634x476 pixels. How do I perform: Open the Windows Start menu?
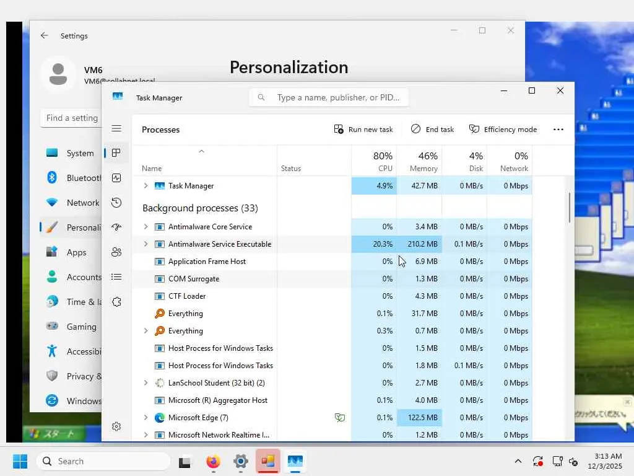click(20, 461)
